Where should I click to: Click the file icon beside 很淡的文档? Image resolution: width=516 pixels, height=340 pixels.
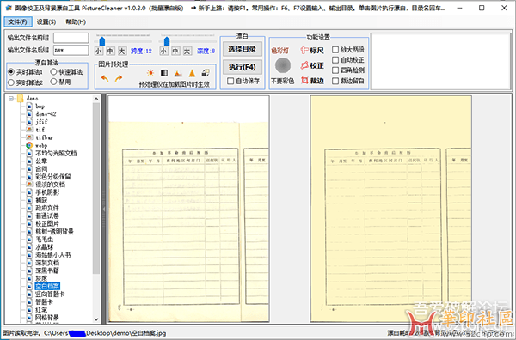click(29, 185)
